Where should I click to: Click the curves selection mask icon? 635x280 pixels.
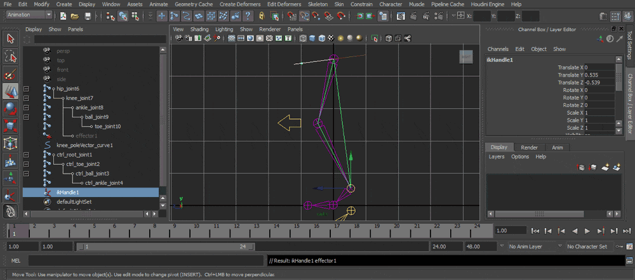(x=186, y=16)
